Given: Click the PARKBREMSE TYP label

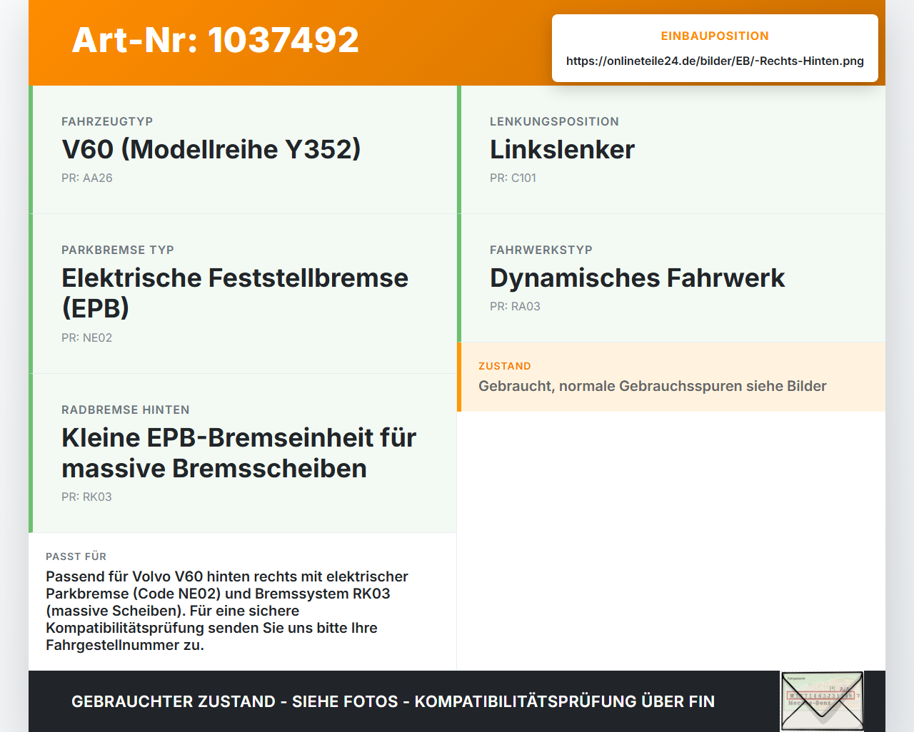Looking at the screenshot, I should pos(118,250).
